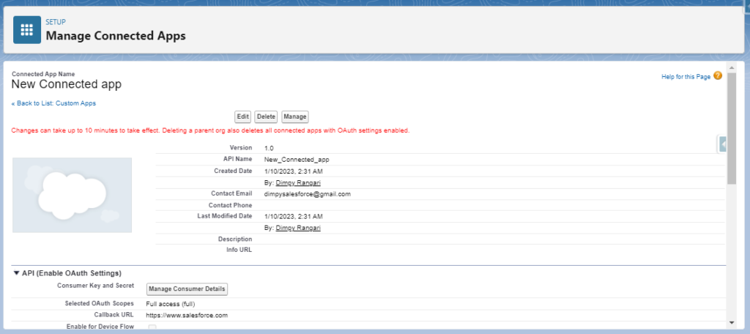
Task: Click the scrollbar down arrow
Action: point(732,322)
